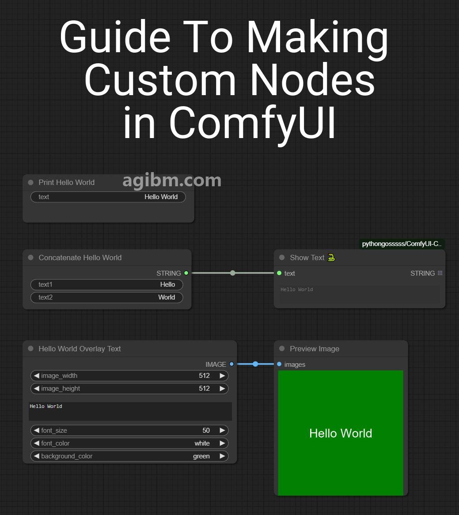This screenshot has width=459, height=515.
Task: Collapse the Hello World Overlay Text node dot
Action: (x=31, y=349)
